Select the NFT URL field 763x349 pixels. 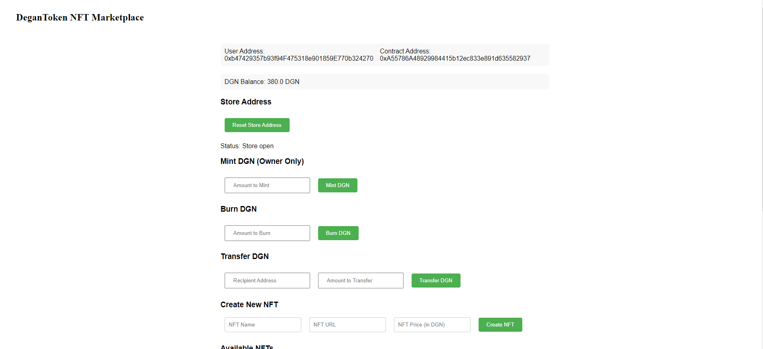pos(347,325)
